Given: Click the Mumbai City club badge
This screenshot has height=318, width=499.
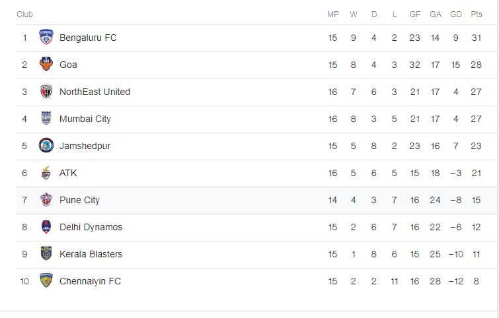Looking at the screenshot, I should (x=46, y=119).
